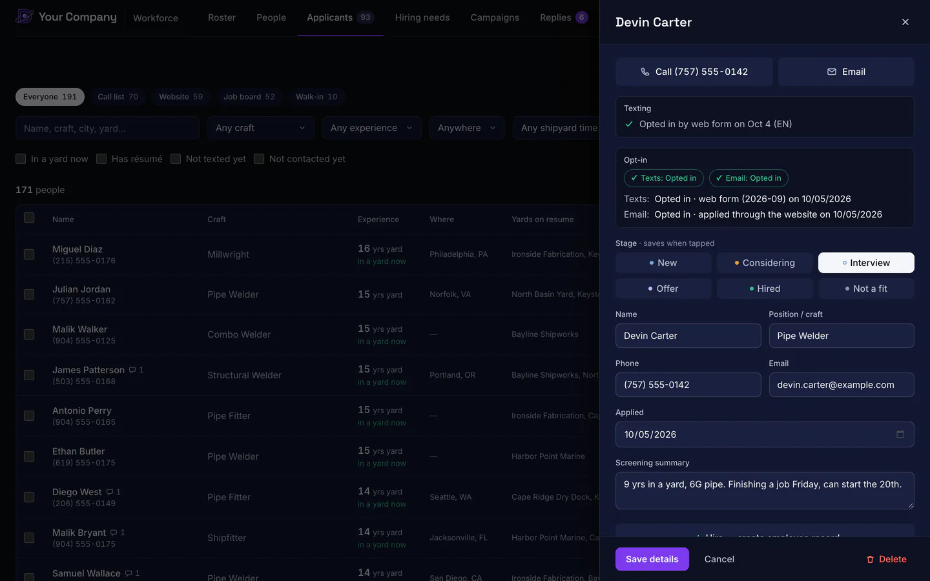Click message bubble icon next to James Patterson
The width and height of the screenshot is (930, 581).
coord(132,370)
